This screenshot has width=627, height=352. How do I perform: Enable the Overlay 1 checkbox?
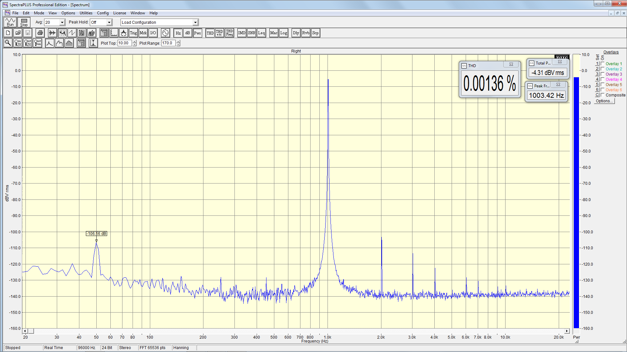(x=603, y=64)
